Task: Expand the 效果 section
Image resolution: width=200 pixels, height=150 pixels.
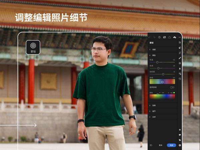Action: pyautogui.click(x=163, y=105)
